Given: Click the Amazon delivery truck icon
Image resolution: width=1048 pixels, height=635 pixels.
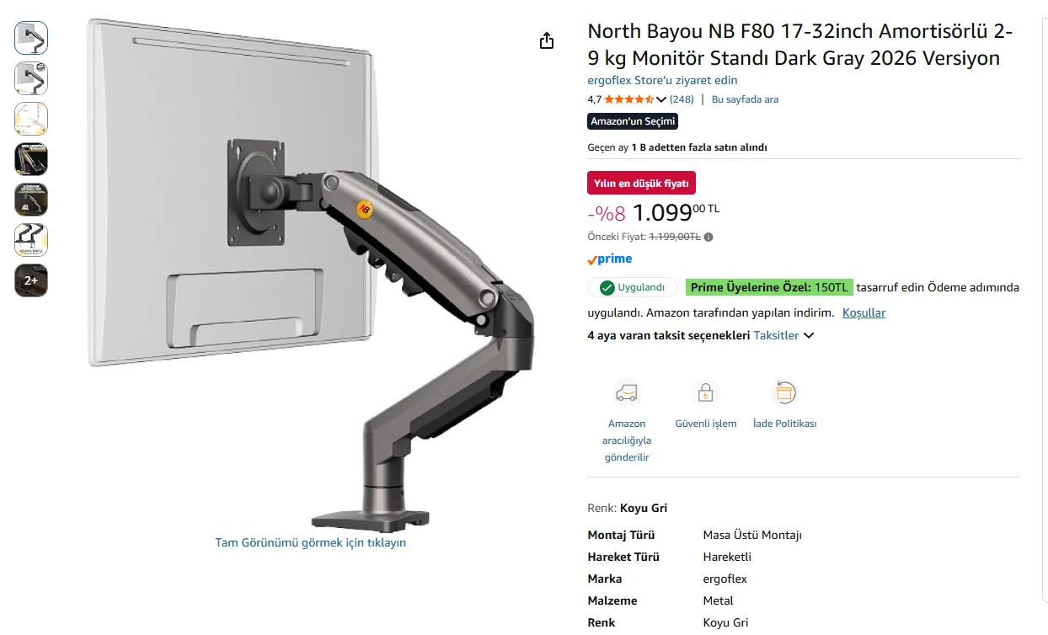Looking at the screenshot, I should (x=627, y=393).
